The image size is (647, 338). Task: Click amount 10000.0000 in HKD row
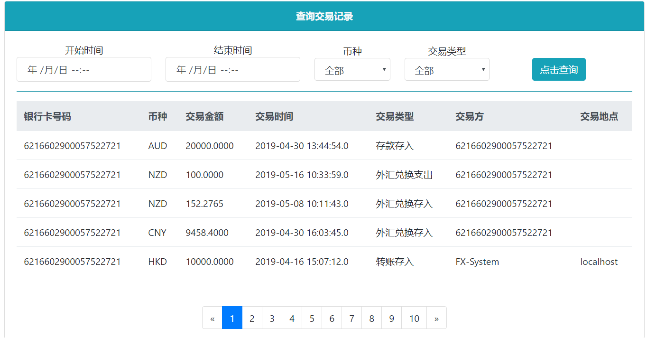(210, 262)
